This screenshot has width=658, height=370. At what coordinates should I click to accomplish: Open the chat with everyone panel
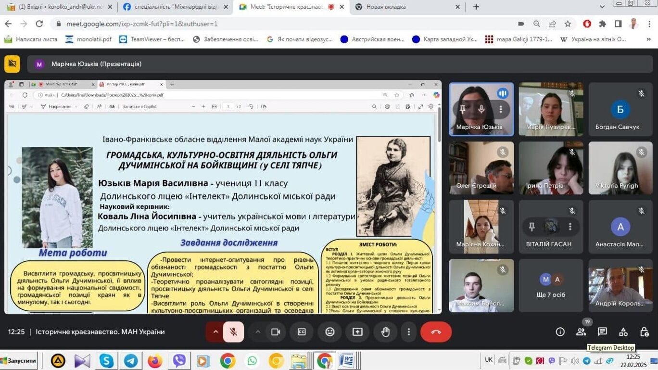pyautogui.click(x=602, y=332)
